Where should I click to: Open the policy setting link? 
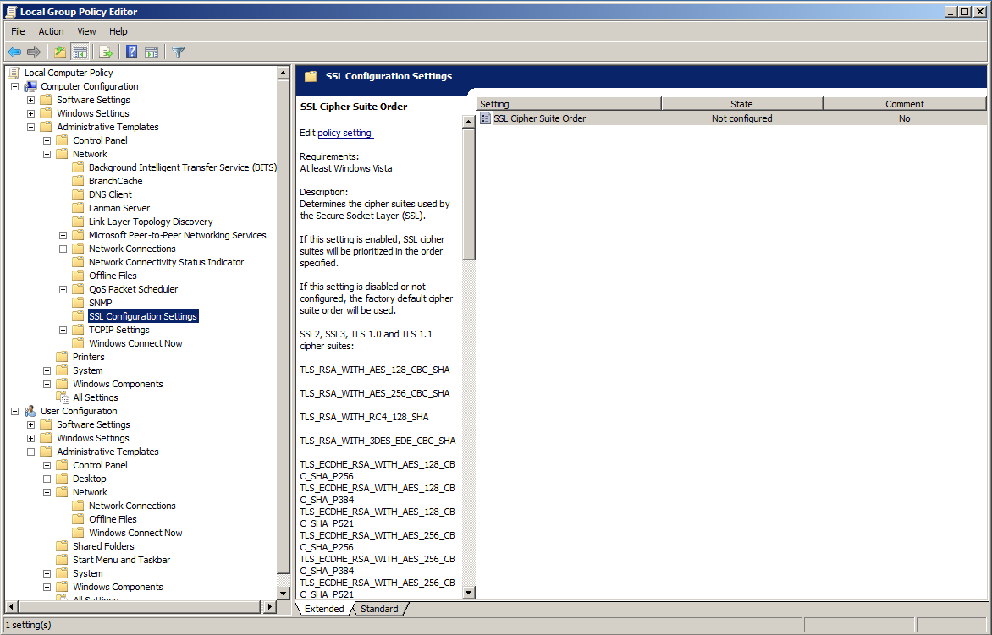click(344, 133)
